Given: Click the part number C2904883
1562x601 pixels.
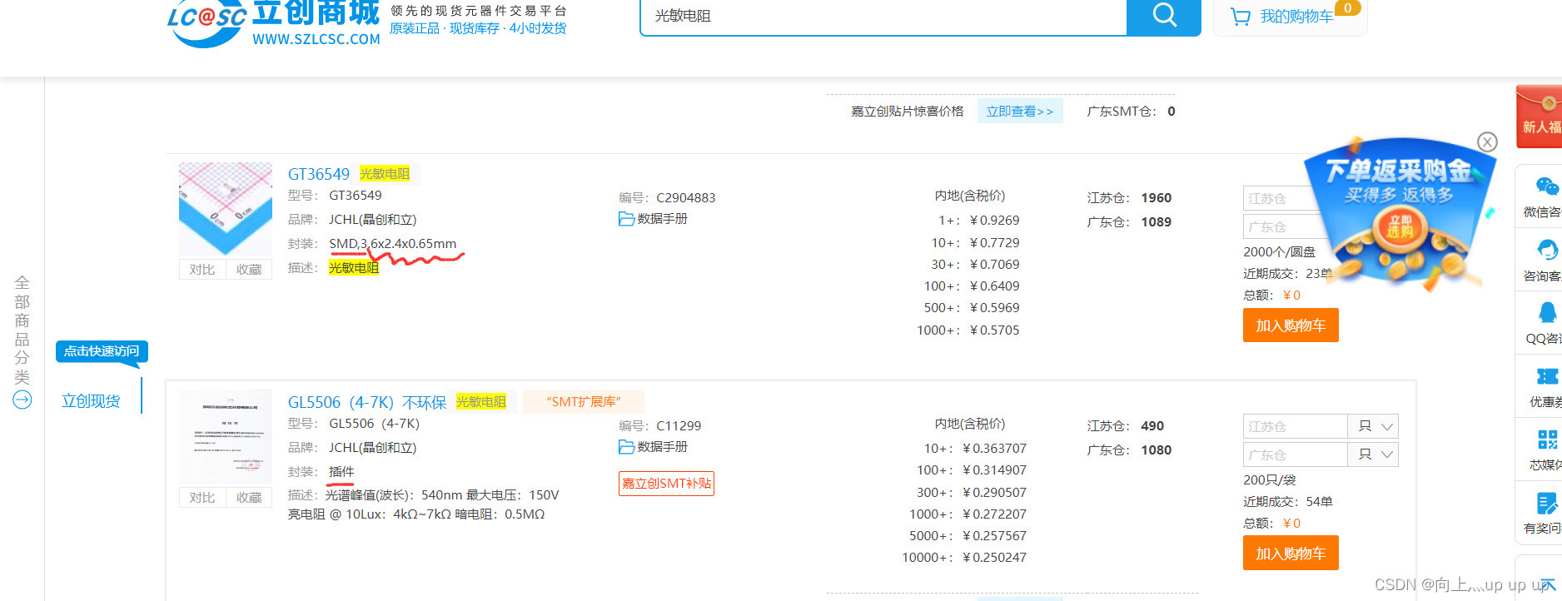Looking at the screenshot, I should tap(686, 198).
